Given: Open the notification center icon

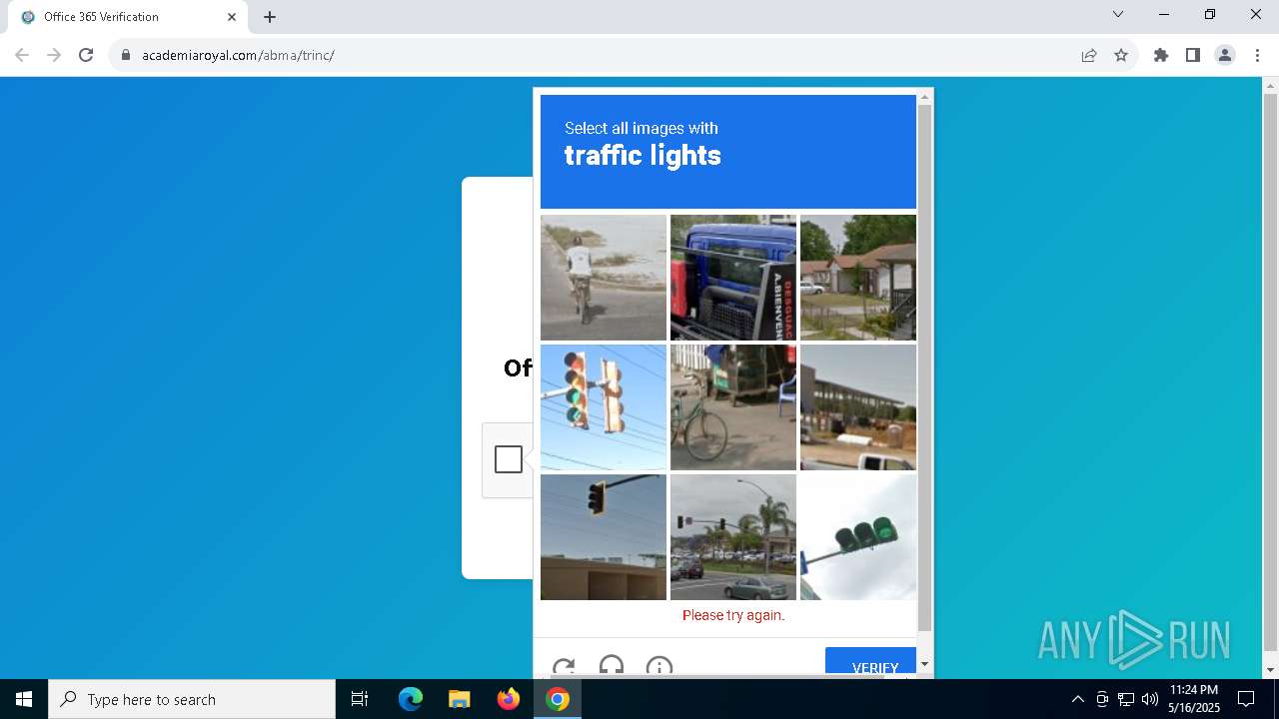Looking at the screenshot, I should tap(1246, 699).
